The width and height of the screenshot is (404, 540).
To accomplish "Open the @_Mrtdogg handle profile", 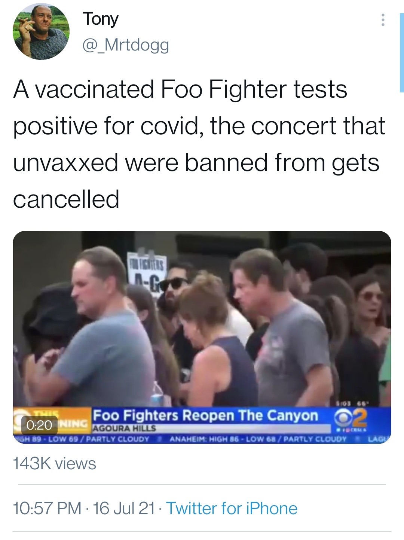I will click(x=126, y=45).
